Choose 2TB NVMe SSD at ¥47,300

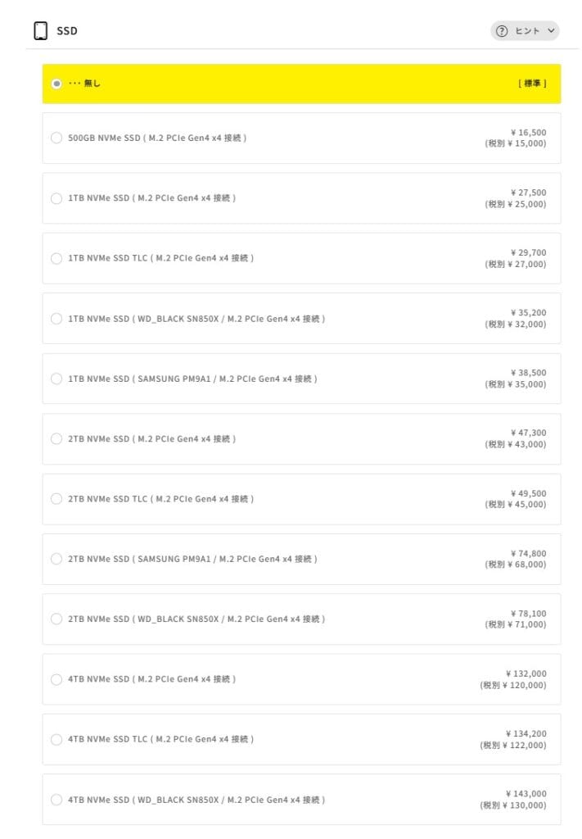[56, 439]
